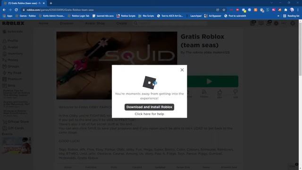
Task: Open the Click here for help link
Action: (149, 114)
